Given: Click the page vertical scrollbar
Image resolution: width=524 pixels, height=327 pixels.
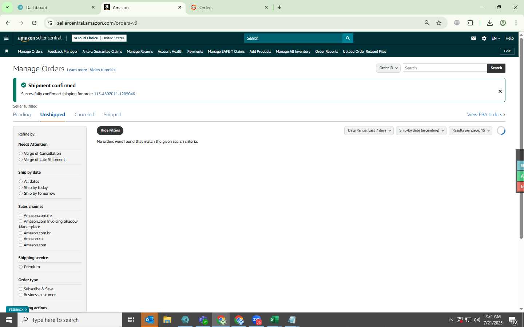Looking at the screenshot, I should pyautogui.click(x=521, y=138).
